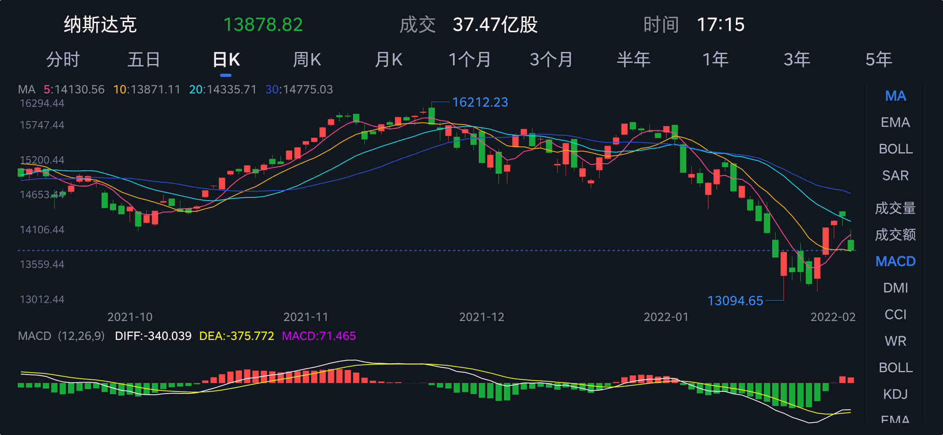Click the 14106.44 price axis label
This screenshot has width=943, height=435.
point(42,230)
